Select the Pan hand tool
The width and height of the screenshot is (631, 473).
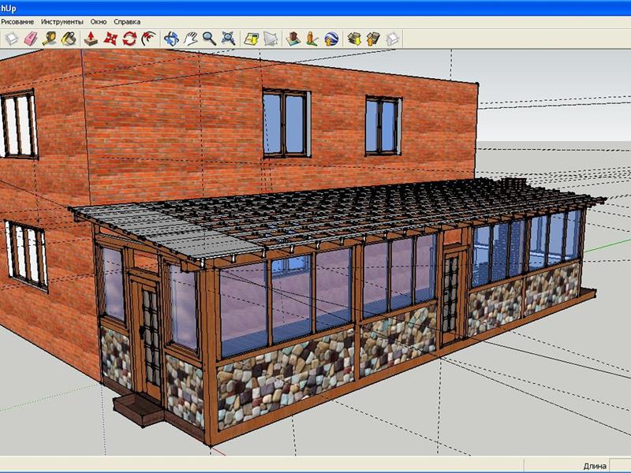190,38
